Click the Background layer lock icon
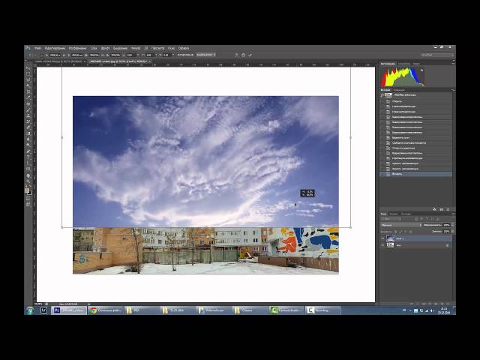The height and width of the screenshot is (360, 480). [x=447, y=245]
